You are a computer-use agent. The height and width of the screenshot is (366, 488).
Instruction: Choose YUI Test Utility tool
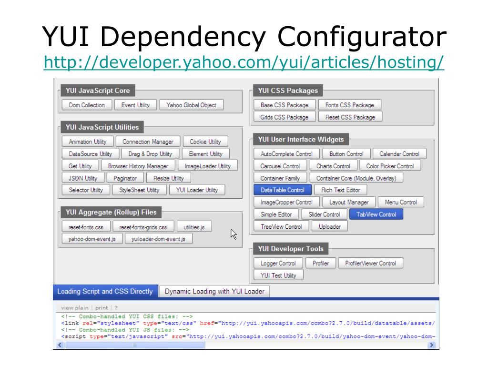278,275
